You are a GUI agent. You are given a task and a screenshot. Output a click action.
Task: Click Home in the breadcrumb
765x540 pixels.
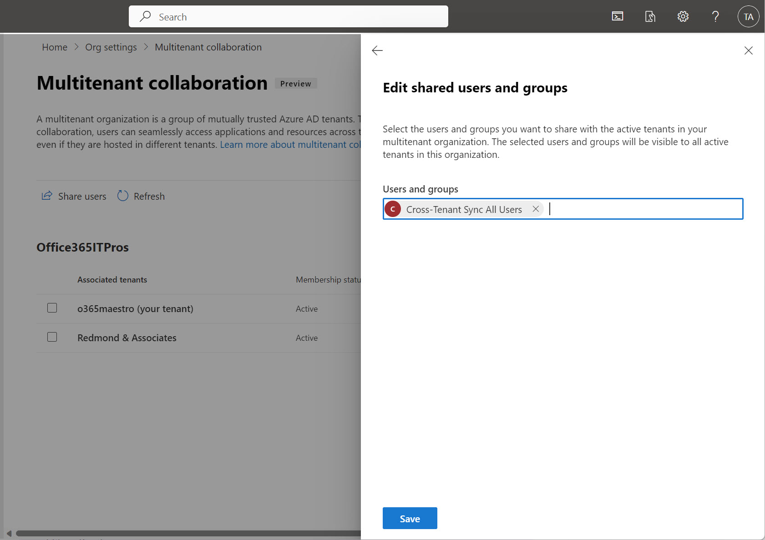pos(55,47)
